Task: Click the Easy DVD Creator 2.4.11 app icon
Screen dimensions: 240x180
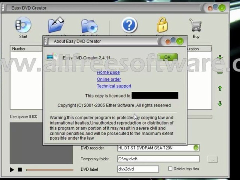Action: [52, 57]
